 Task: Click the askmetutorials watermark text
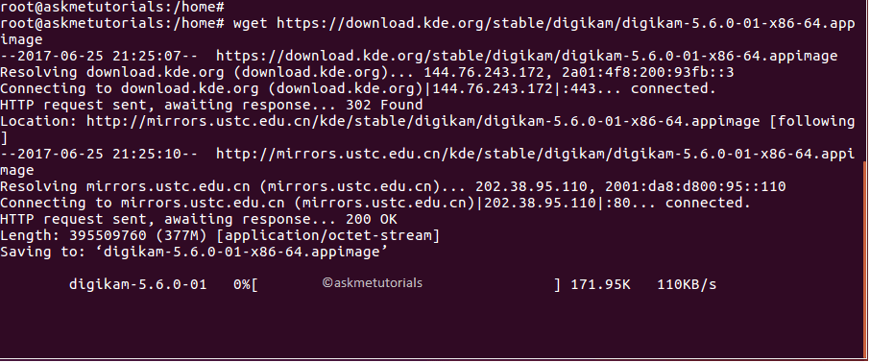(x=373, y=283)
